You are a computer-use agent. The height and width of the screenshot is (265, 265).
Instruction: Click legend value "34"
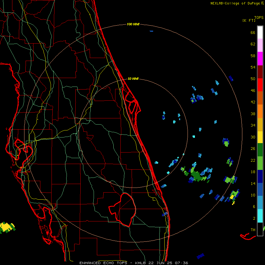pos(253,125)
